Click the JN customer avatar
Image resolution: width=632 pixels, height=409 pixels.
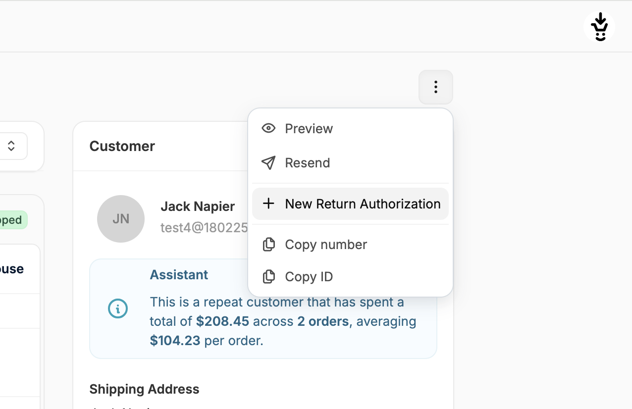(121, 219)
